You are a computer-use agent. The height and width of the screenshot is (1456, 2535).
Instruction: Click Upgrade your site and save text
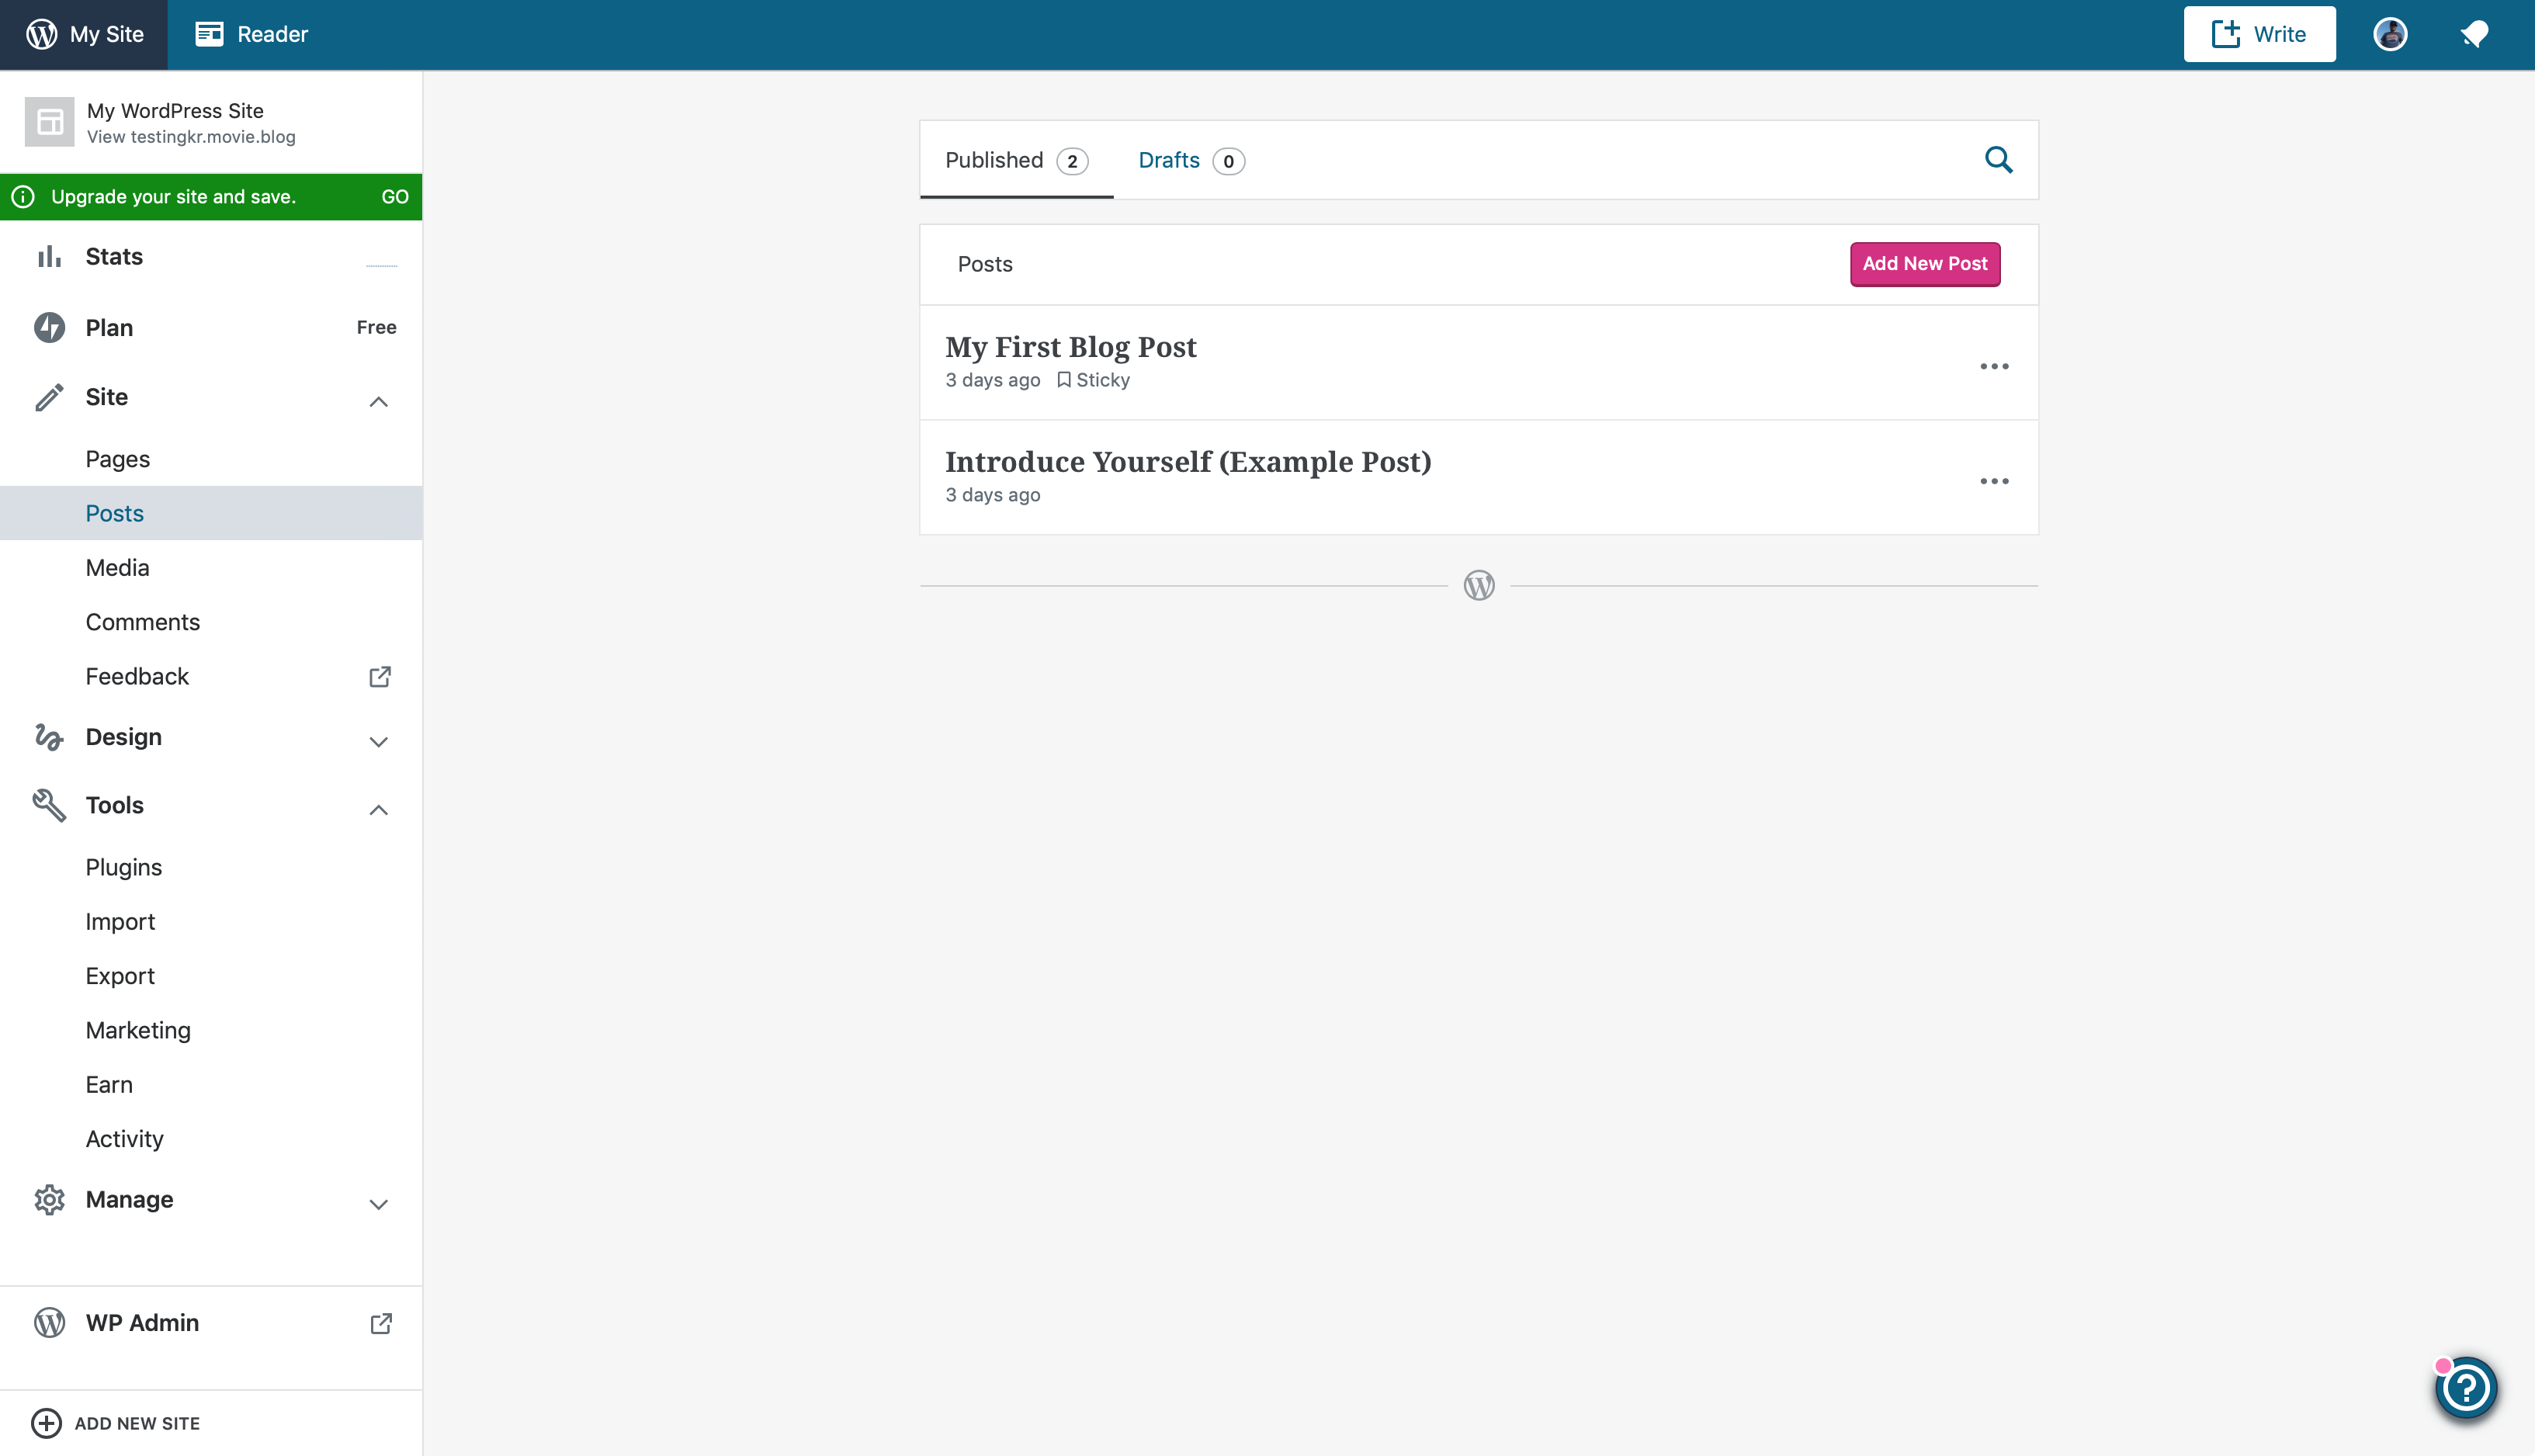173,197
